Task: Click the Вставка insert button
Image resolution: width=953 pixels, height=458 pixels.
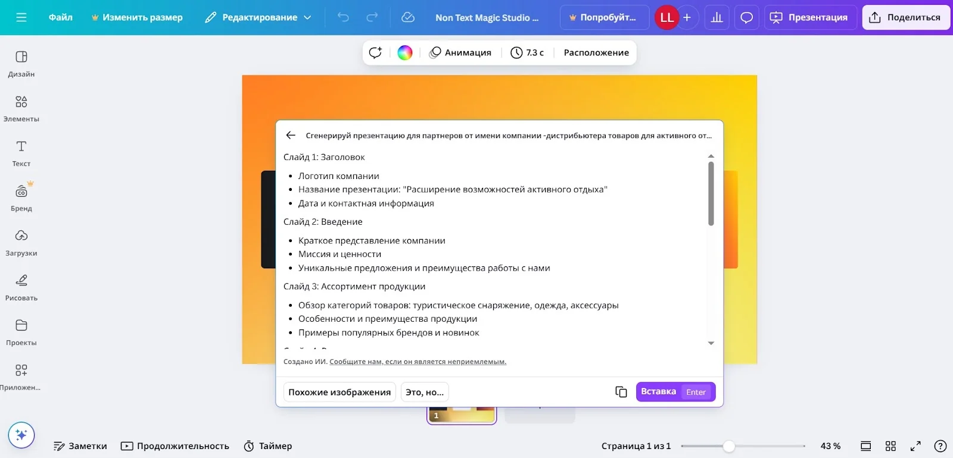Action: pos(675,392)
